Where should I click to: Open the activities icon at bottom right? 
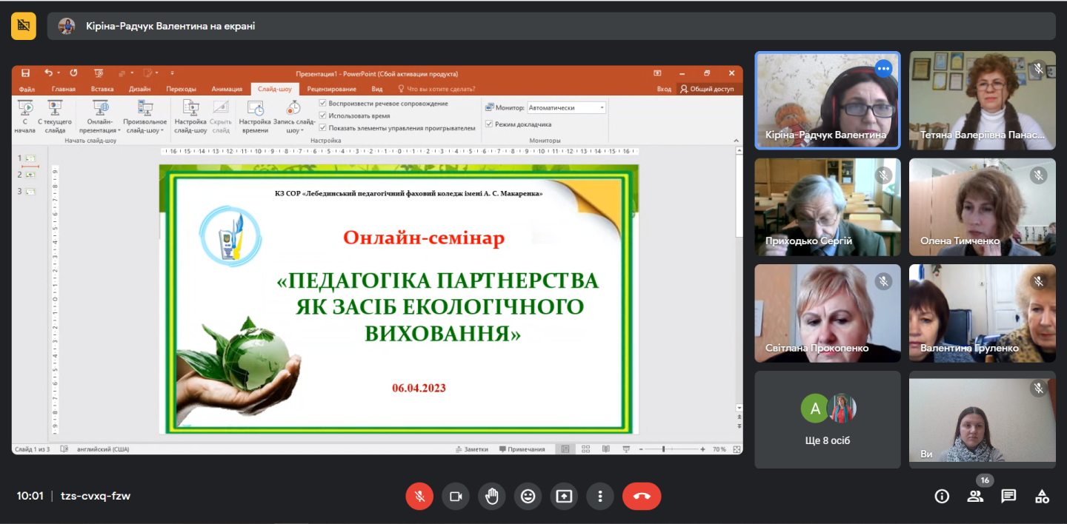[x=1042, y=496]
